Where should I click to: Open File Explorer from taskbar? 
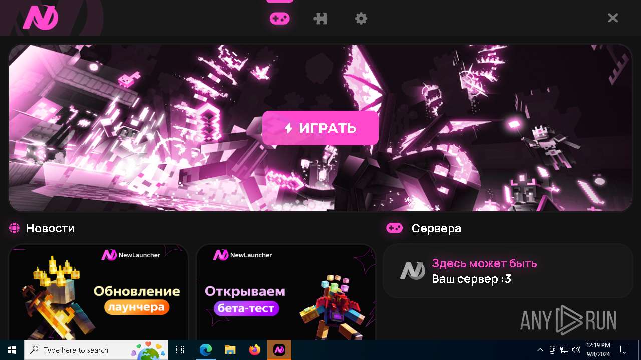pyautogui.click(x=230, y=350)
